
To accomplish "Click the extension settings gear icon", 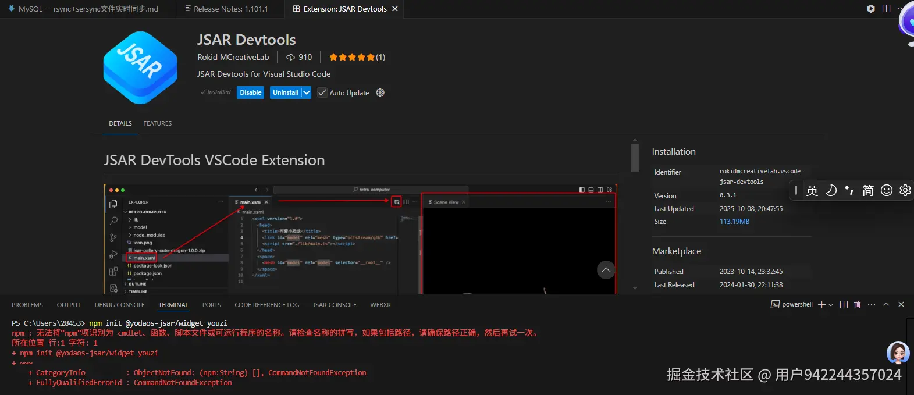I will [x=380, y=92].
